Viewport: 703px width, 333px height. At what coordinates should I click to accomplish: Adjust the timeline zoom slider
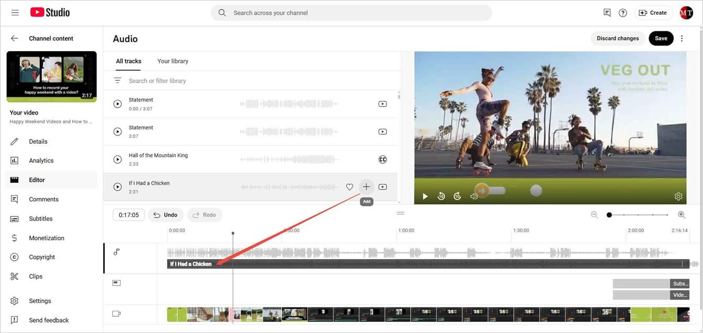[609, 214]
